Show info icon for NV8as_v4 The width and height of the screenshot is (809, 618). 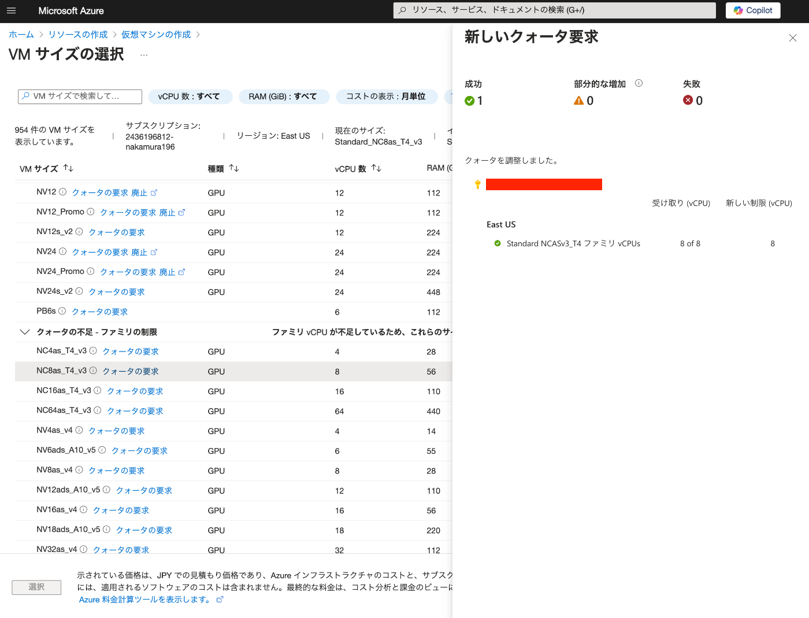tap(79, 469)
